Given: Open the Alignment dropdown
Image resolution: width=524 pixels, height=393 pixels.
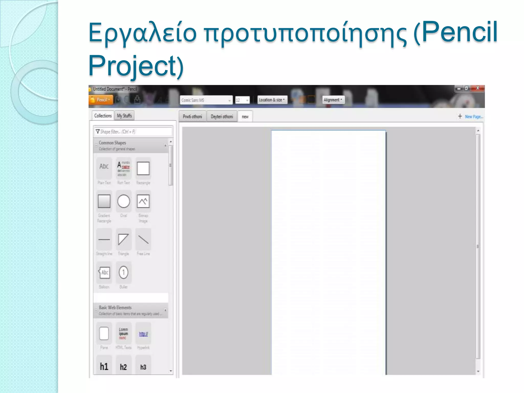Looking at the screenshot, I should click(333, 100).
